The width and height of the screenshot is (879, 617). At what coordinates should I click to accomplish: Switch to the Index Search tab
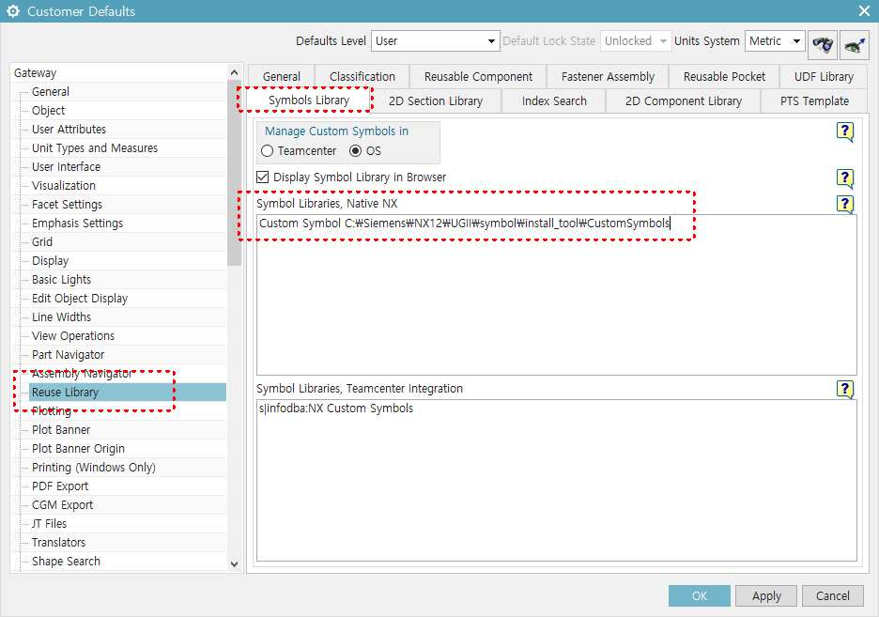pyautogui.click(x=553, y=100)
